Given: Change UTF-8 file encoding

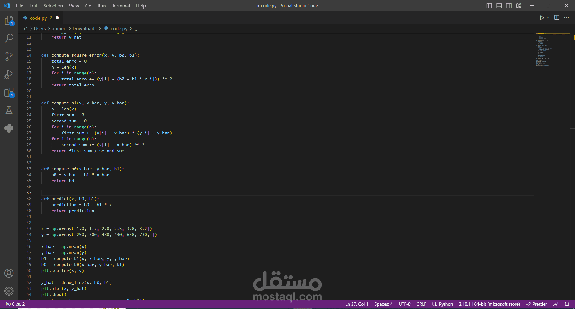Looking at the screenshot, I should 405,304.
